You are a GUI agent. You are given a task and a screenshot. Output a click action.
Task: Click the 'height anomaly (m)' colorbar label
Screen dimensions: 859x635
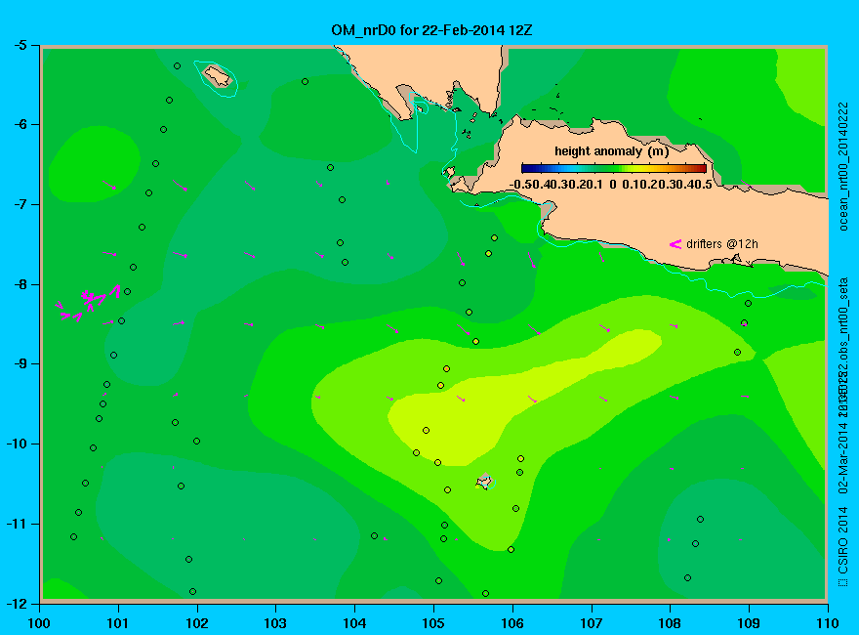point(611,150)
